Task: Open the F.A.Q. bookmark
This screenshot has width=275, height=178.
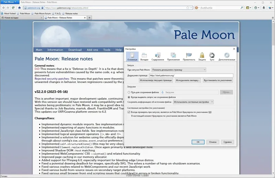Action: (x=56, y=13)
